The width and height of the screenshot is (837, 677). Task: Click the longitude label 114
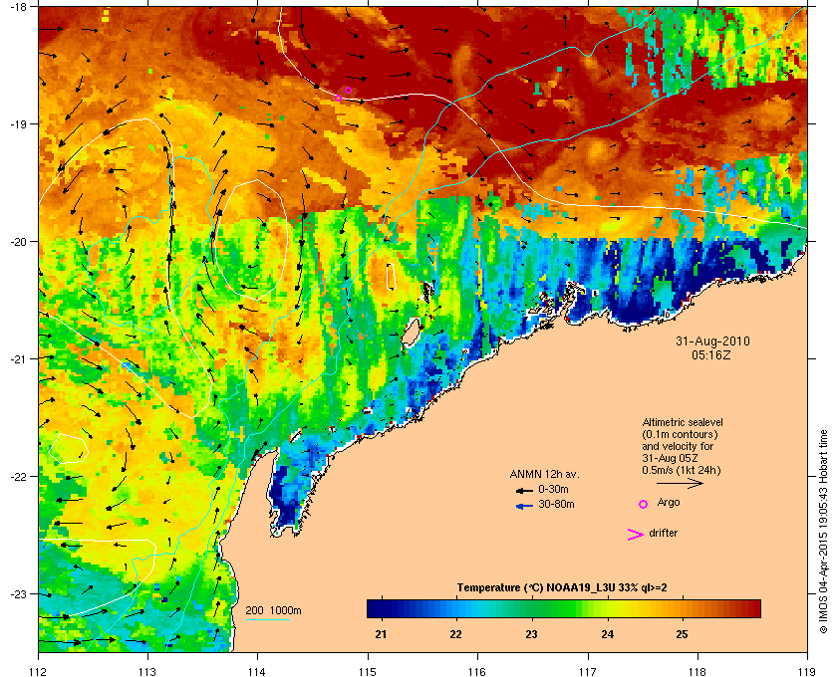coord(257,671)
